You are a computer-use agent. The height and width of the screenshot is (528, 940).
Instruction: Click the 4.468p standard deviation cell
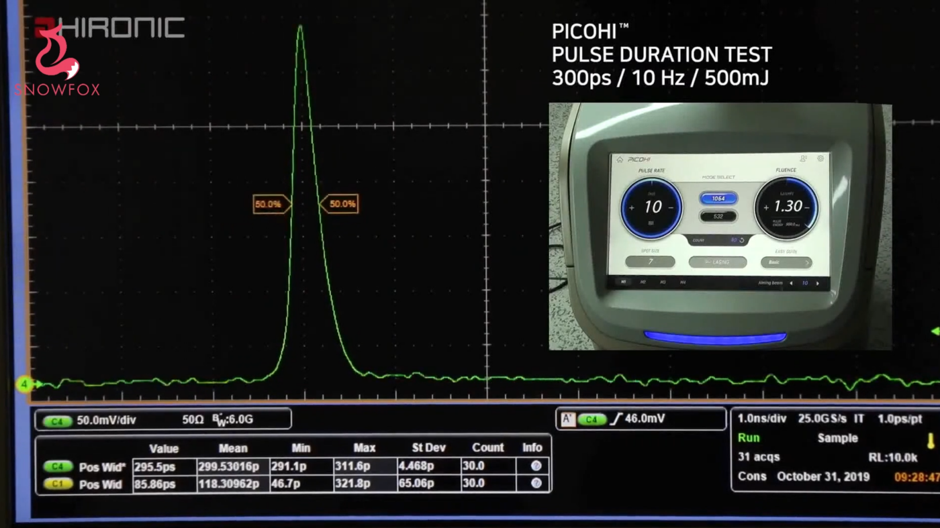428,466
